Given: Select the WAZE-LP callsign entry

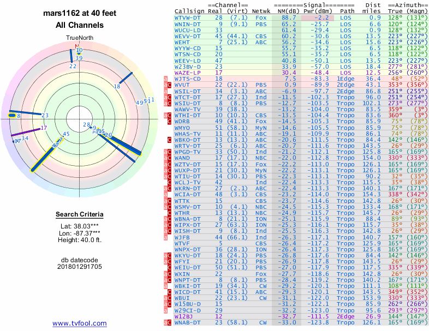Looking at the screenshot, I should 187,73.
